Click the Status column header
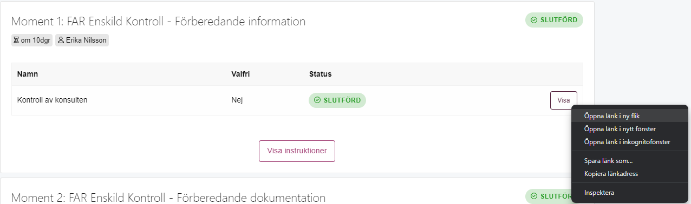691x204 pixels. click(x=320, y=74)
